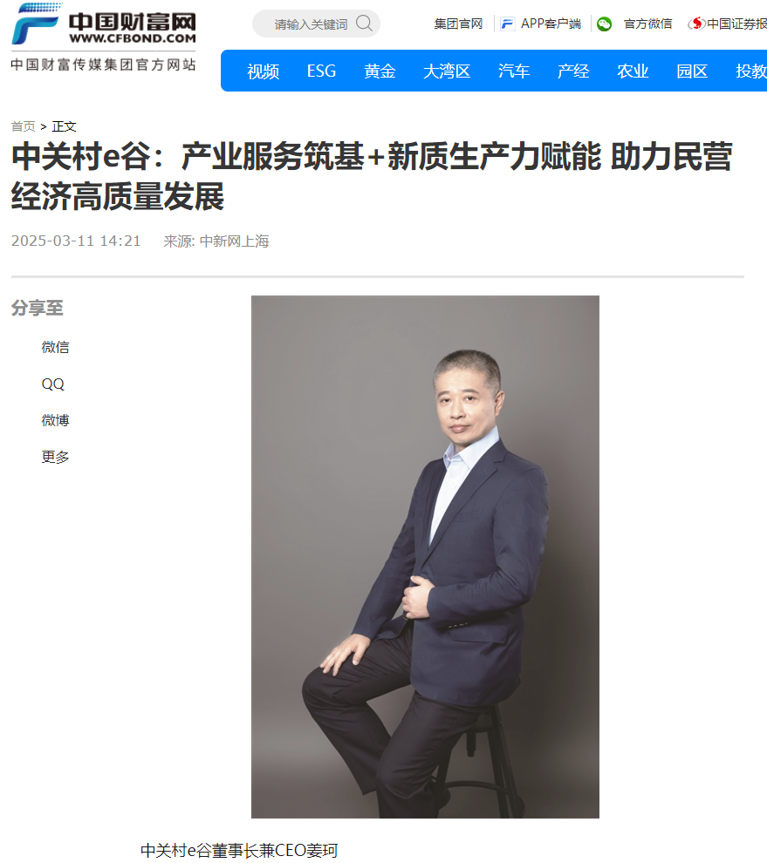Image resolution: width=767 pixels, height=863 pixels.
Task: Share the article to 微信
Action: pos(55,347)
